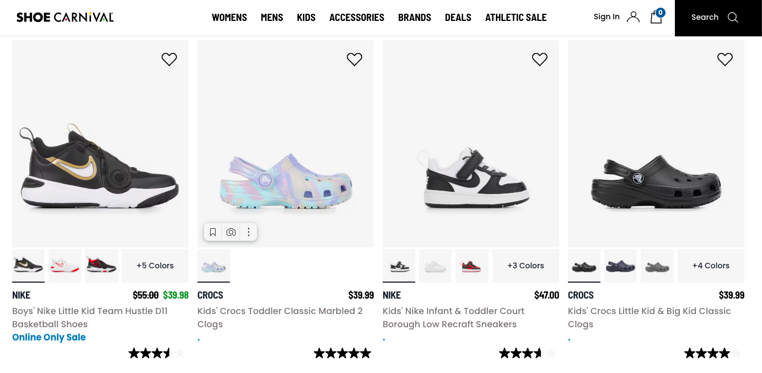Open the shopping bag cart icon
This screenshot has width=762, height=373.
point(656,17)
